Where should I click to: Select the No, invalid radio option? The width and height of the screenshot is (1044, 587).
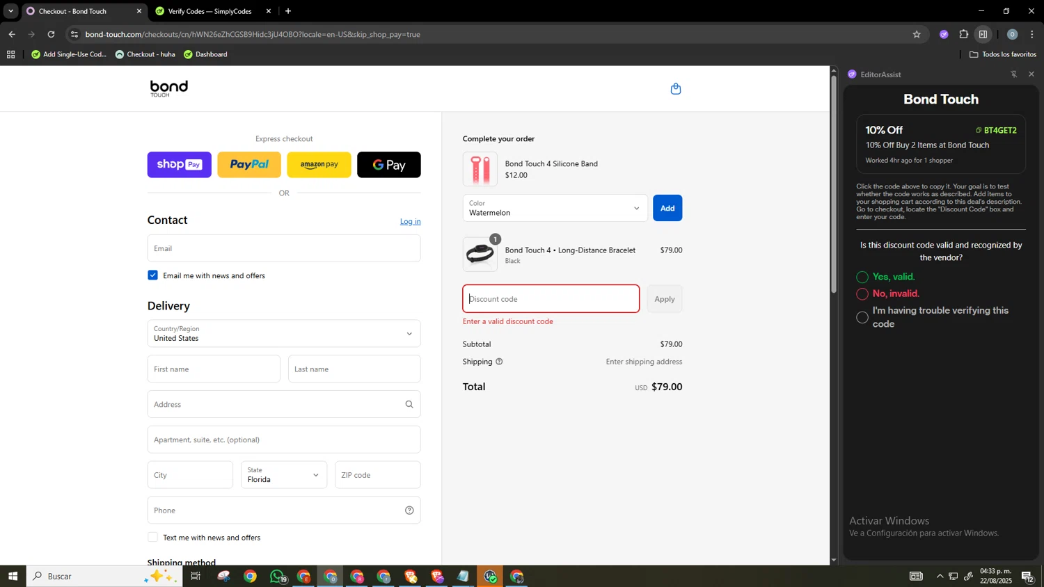point(862,293)
